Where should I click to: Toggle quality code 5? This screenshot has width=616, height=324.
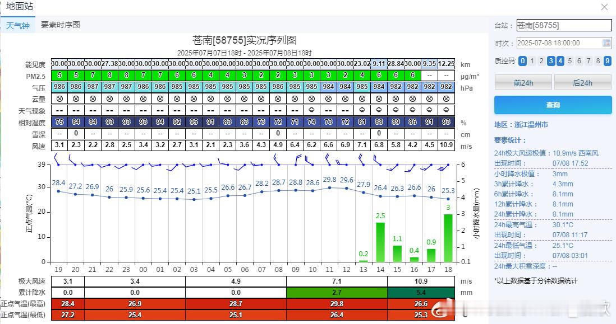click(x=569, y=61)
